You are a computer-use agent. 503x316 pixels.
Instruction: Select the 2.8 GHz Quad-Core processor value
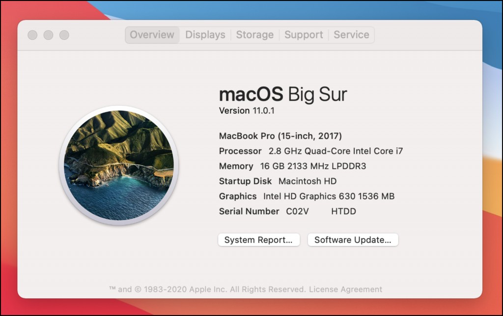(335, 151)
